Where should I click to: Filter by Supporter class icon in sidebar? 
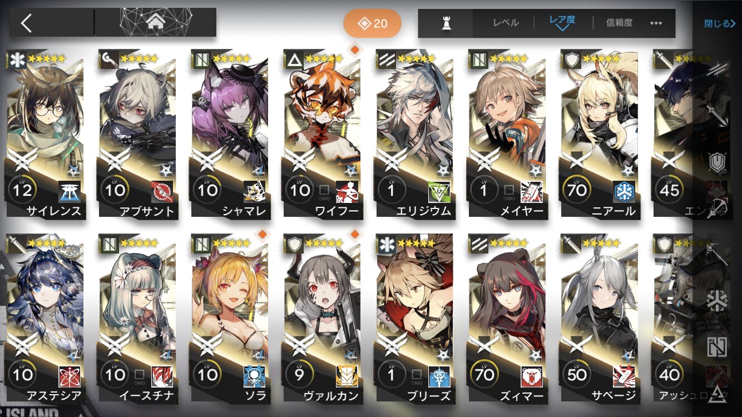coord(718,346)
